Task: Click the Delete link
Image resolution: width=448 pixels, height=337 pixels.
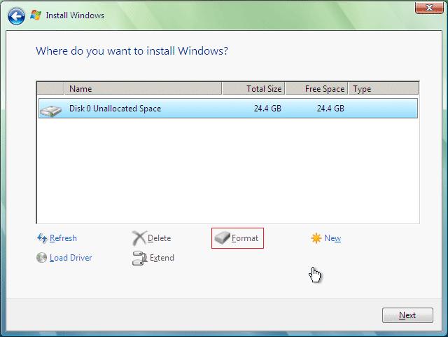Action: [159, 238]
